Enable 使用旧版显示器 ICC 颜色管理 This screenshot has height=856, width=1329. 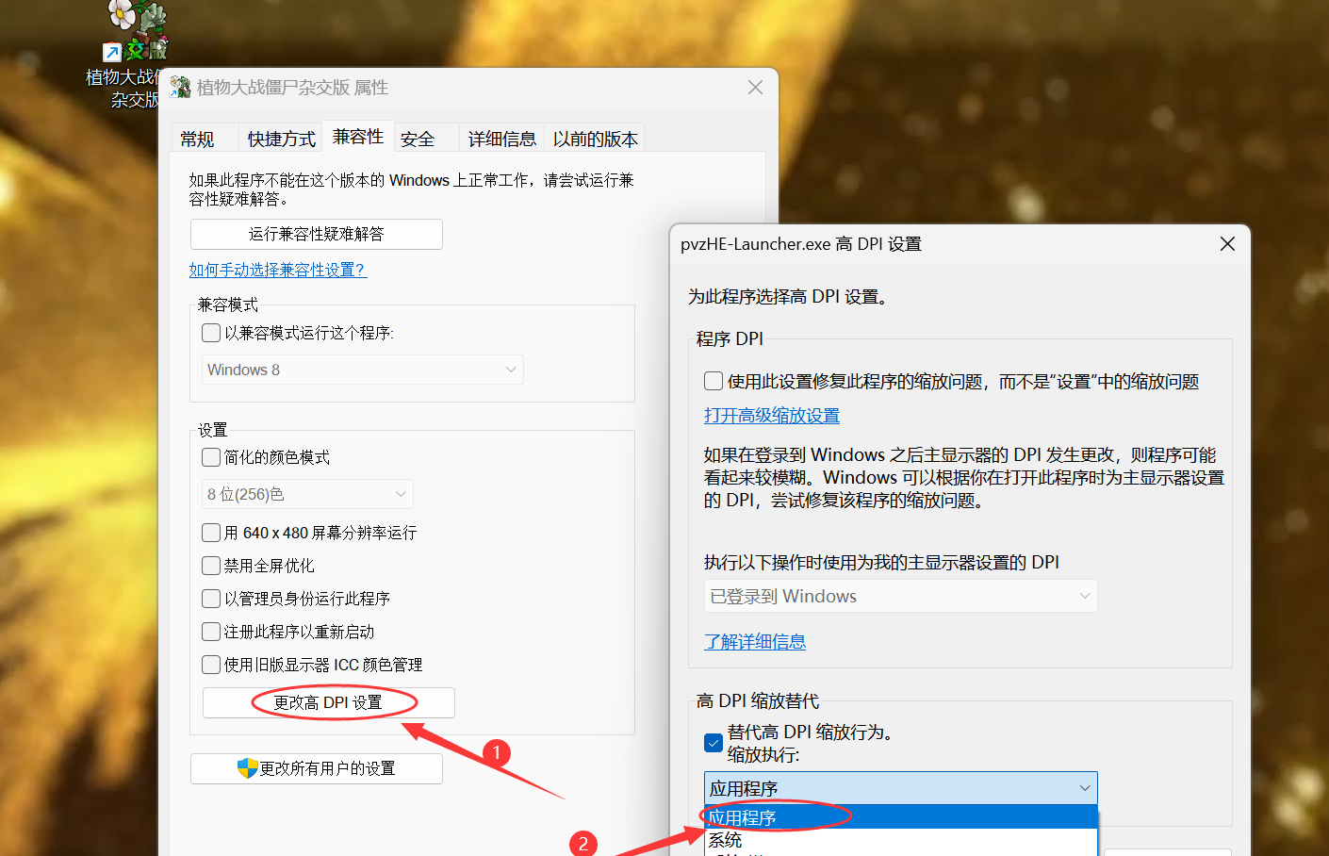211,665
